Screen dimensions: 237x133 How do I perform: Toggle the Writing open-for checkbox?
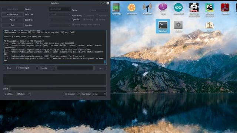point(97,20)
